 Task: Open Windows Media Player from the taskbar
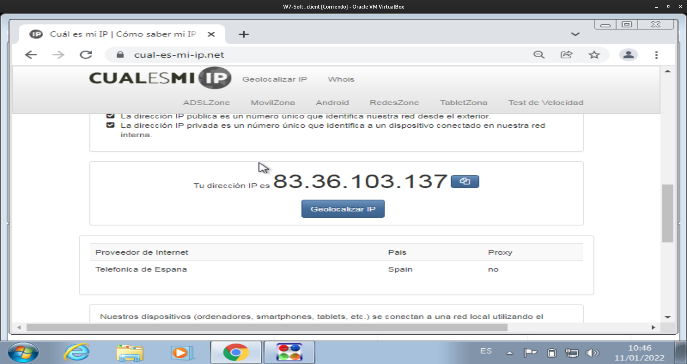click(x=181, y=353)
